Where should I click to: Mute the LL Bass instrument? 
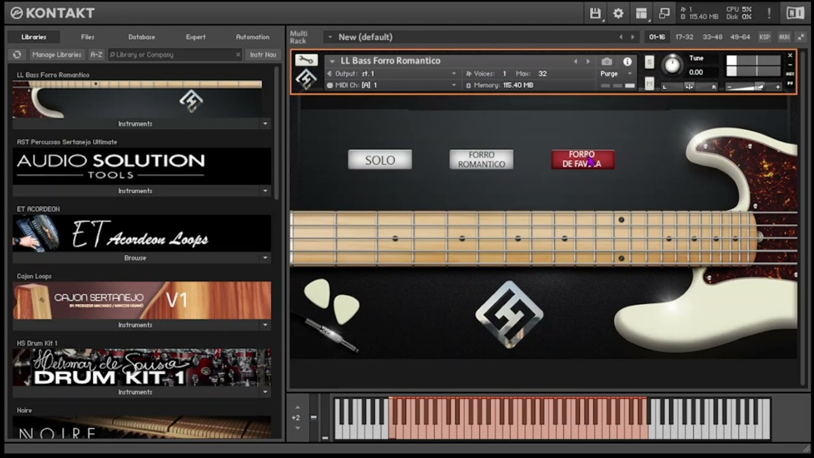649,84
